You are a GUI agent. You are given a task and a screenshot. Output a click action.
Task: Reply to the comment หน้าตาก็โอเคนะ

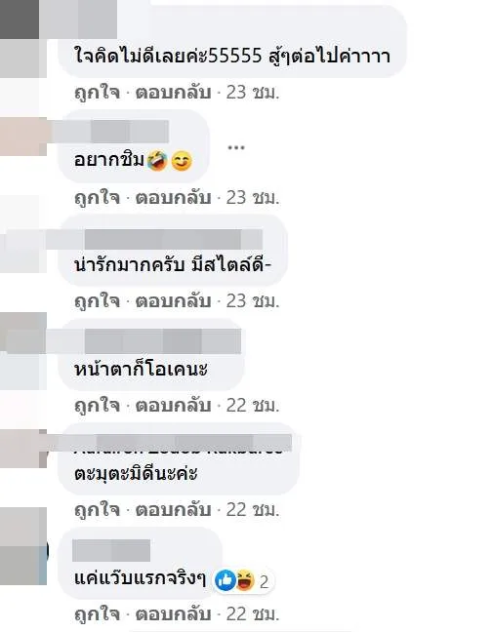pyautogui.click(x=173, y=406)
